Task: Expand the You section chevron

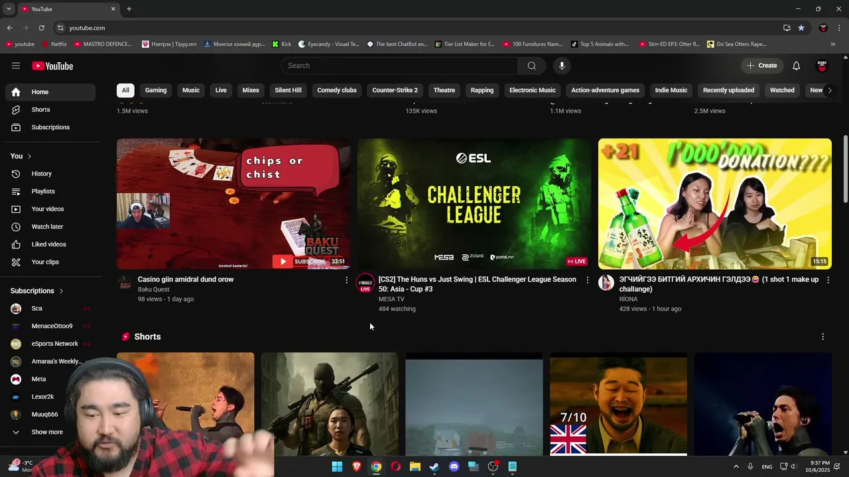Action: pos(29,156)
